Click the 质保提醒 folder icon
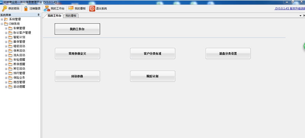This screenshot has height=138, width=305. point(10,64)
